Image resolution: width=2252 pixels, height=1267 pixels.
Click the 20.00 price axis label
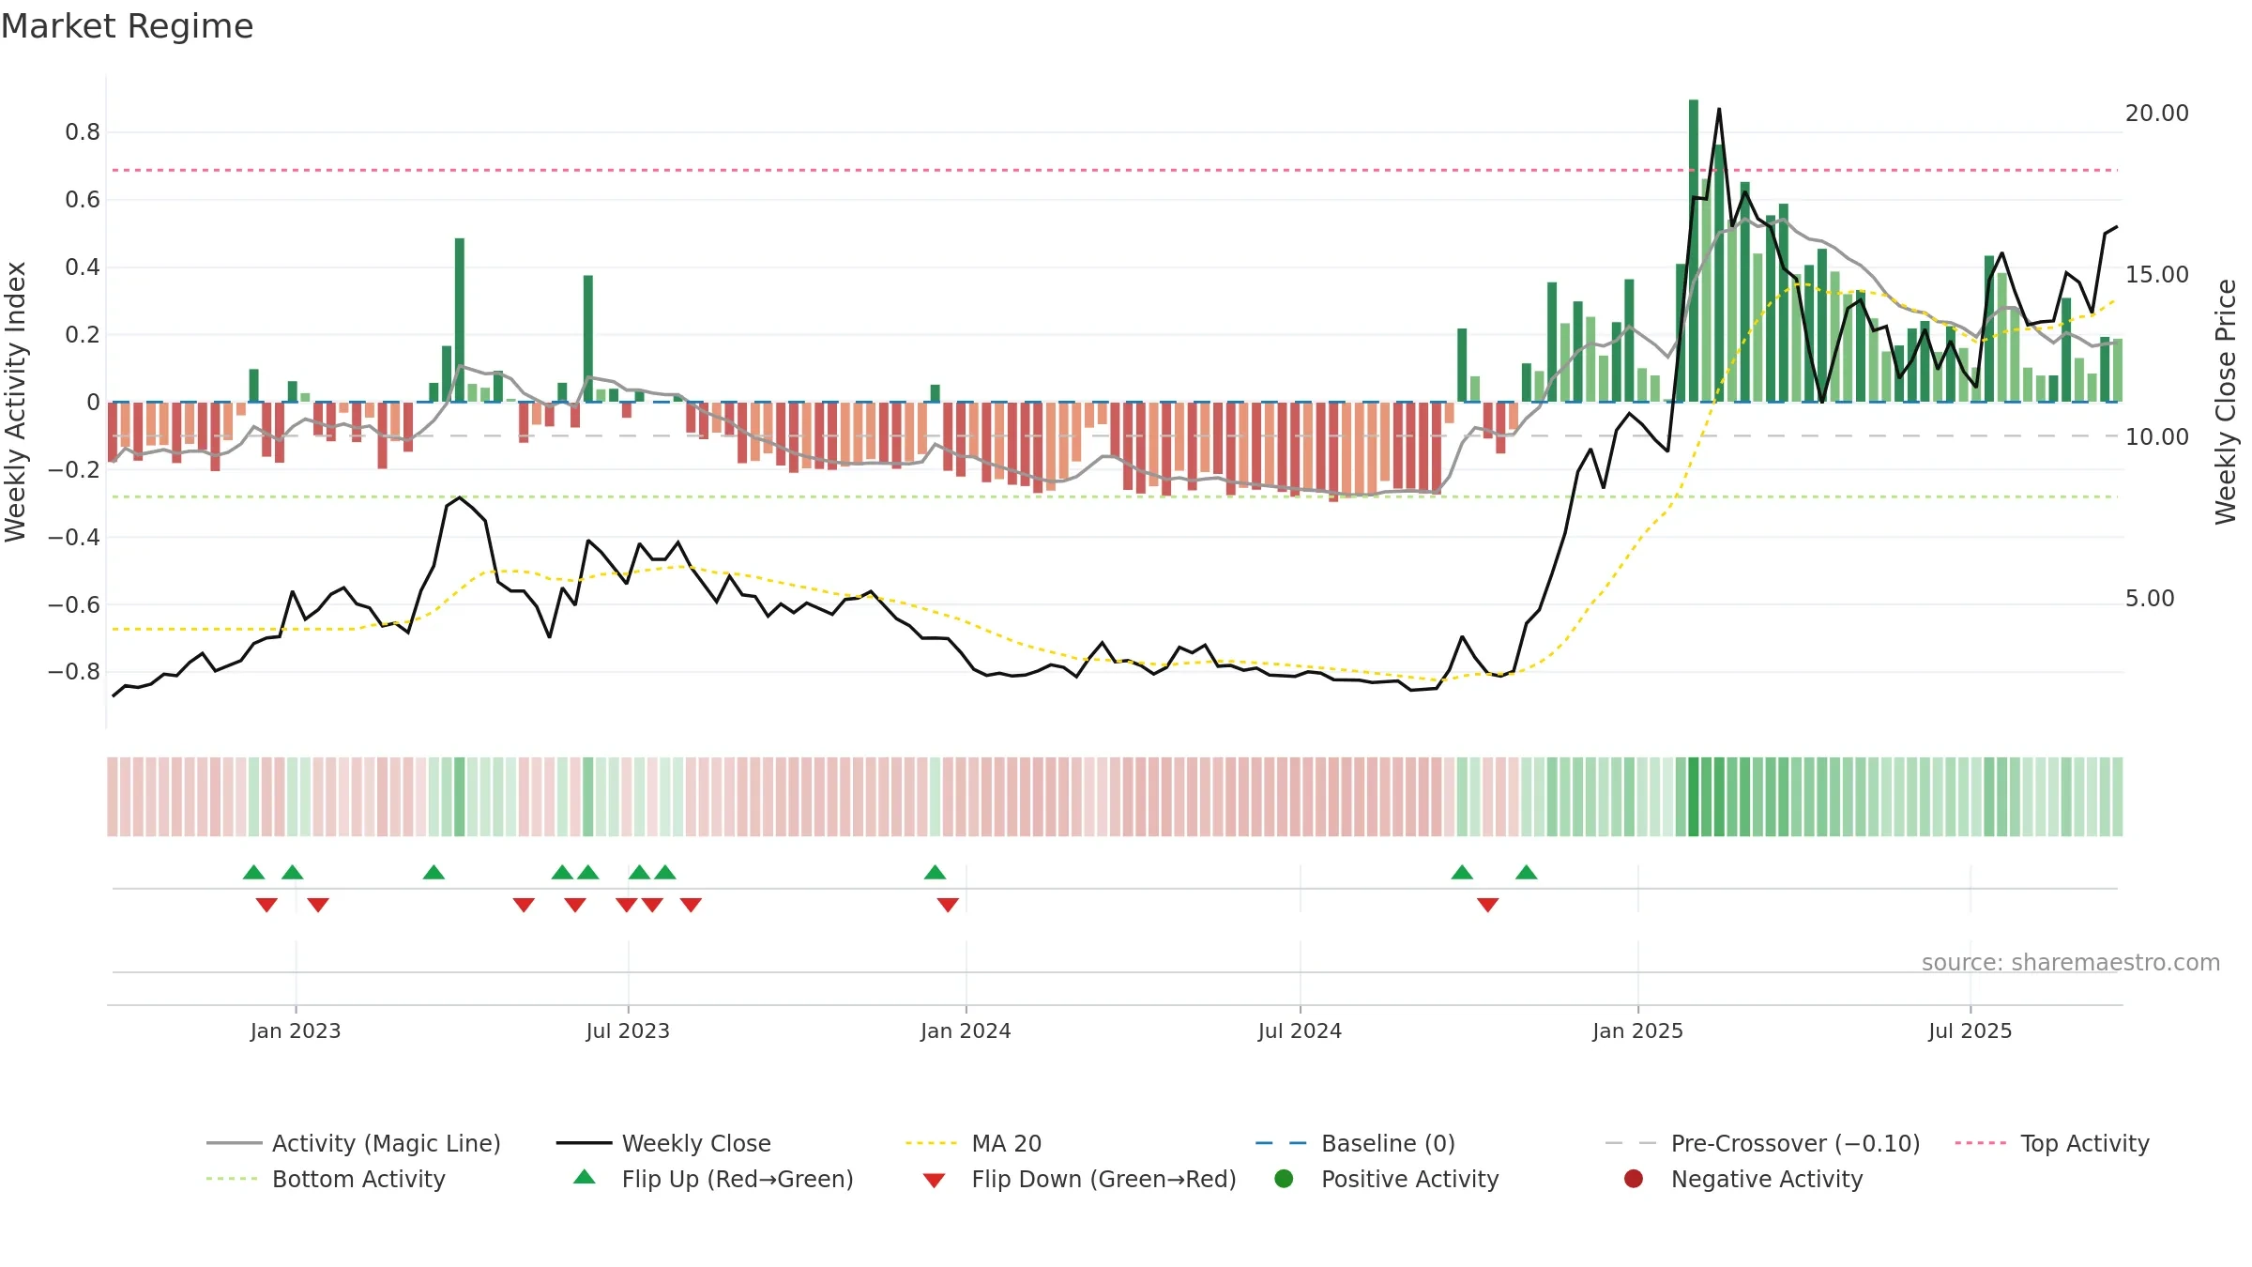2156,113
